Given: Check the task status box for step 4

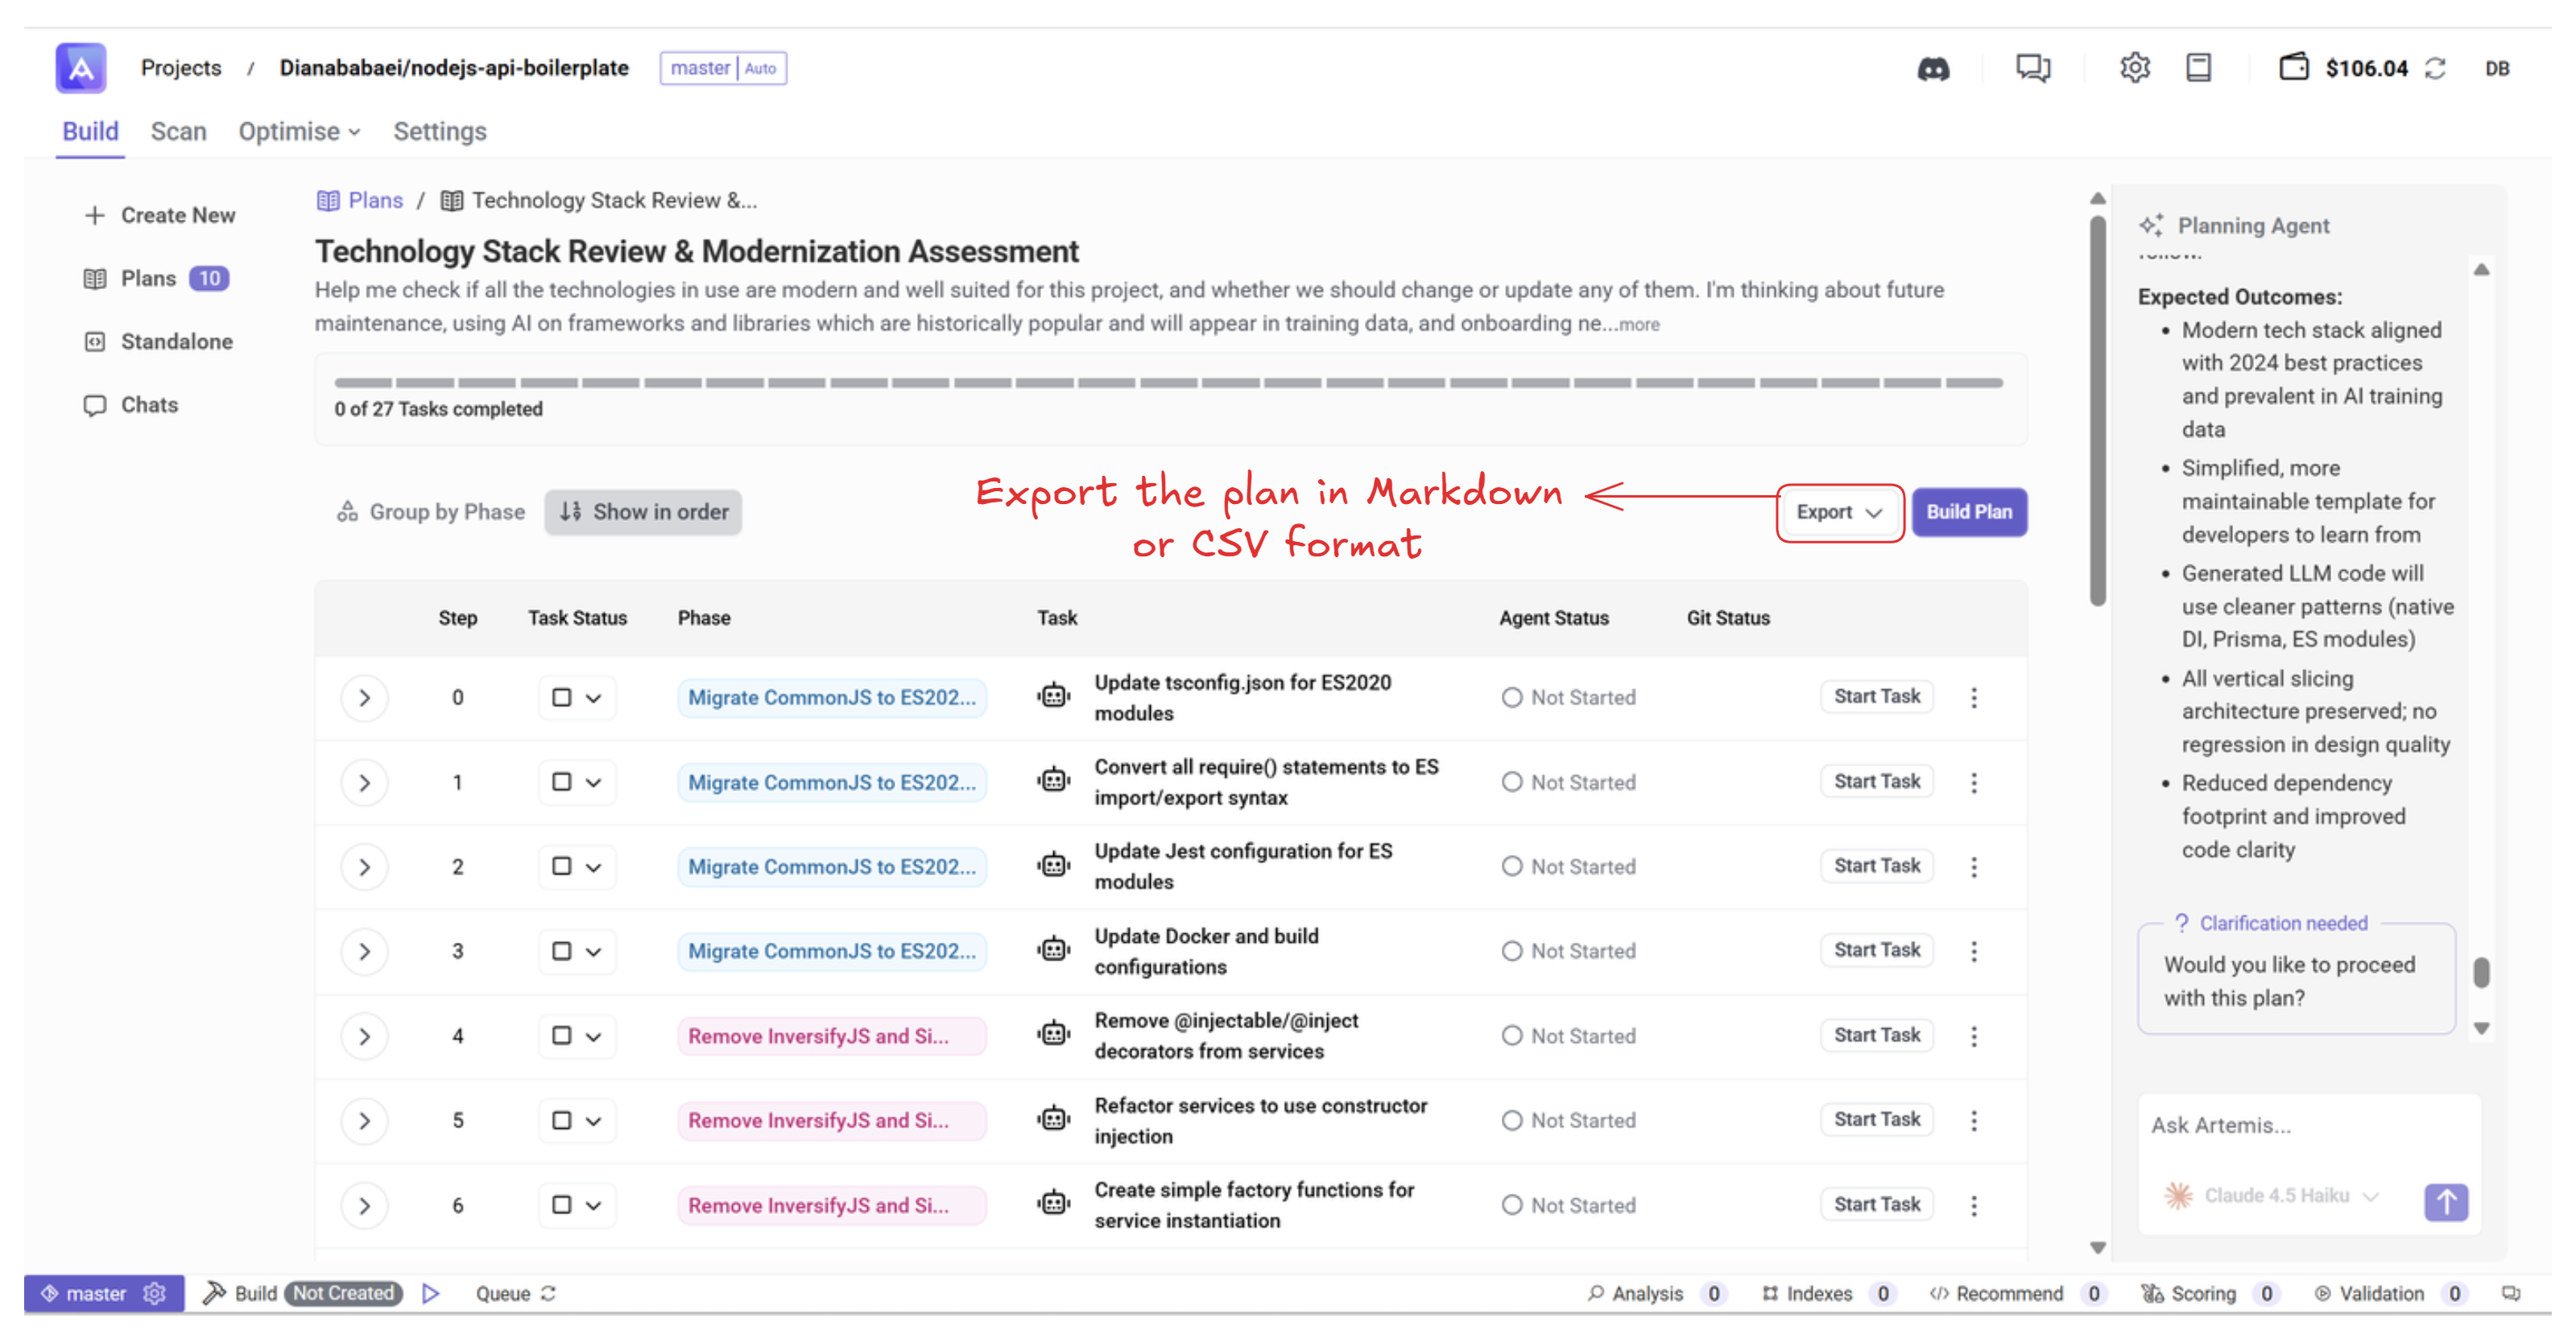Looking at the screenshot, I should tap(562, 1036).
